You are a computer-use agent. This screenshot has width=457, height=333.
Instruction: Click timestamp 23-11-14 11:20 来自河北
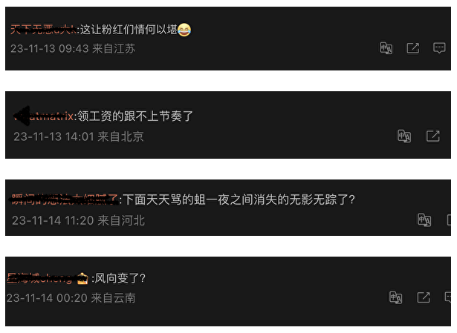click(x=79, y=220)
